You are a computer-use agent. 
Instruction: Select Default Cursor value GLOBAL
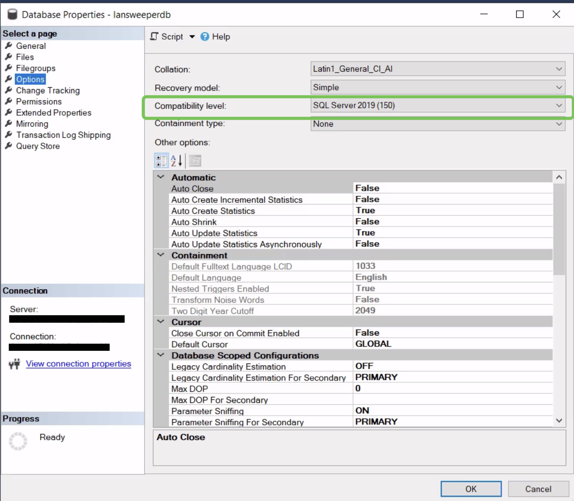373,344
